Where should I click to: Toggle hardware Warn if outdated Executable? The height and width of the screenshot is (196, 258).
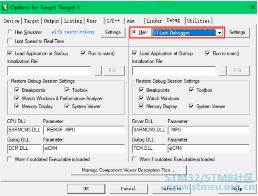(x=134, y=159)
